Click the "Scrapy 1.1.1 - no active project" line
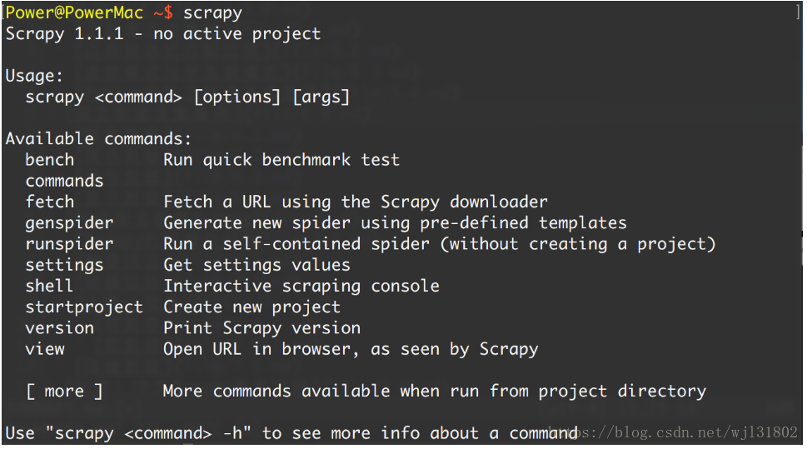Image resolution: width=807 pixels, height=449 pixels. [163, 34]
